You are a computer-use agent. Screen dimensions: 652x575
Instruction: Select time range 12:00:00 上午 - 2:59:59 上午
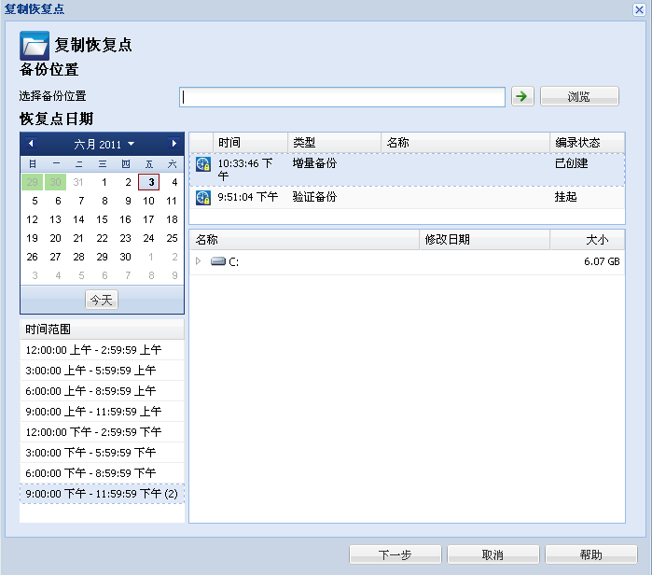[x=102, y=349]
